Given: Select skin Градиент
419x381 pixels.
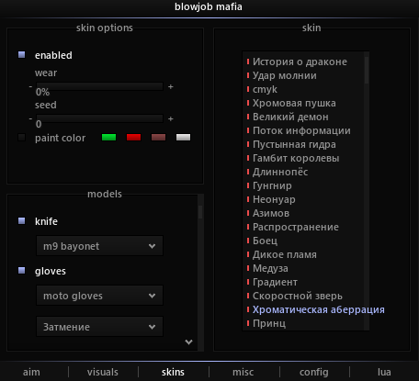Looking at the screenshot, I should tap(275, 282).
